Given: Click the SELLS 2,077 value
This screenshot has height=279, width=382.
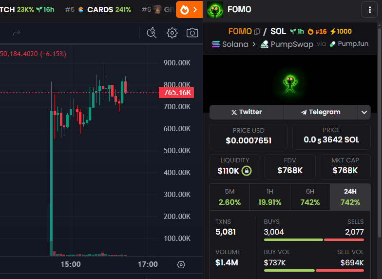Looking at the screenshot, I should tap(354, 232).
